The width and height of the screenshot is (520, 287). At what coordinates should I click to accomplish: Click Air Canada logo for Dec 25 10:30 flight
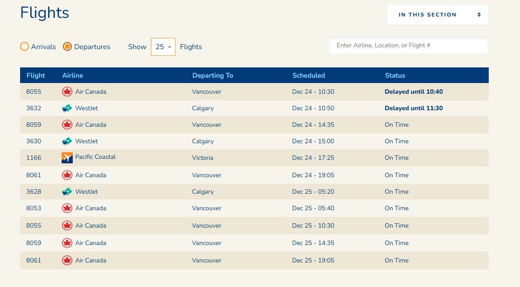tap(67, 225)
